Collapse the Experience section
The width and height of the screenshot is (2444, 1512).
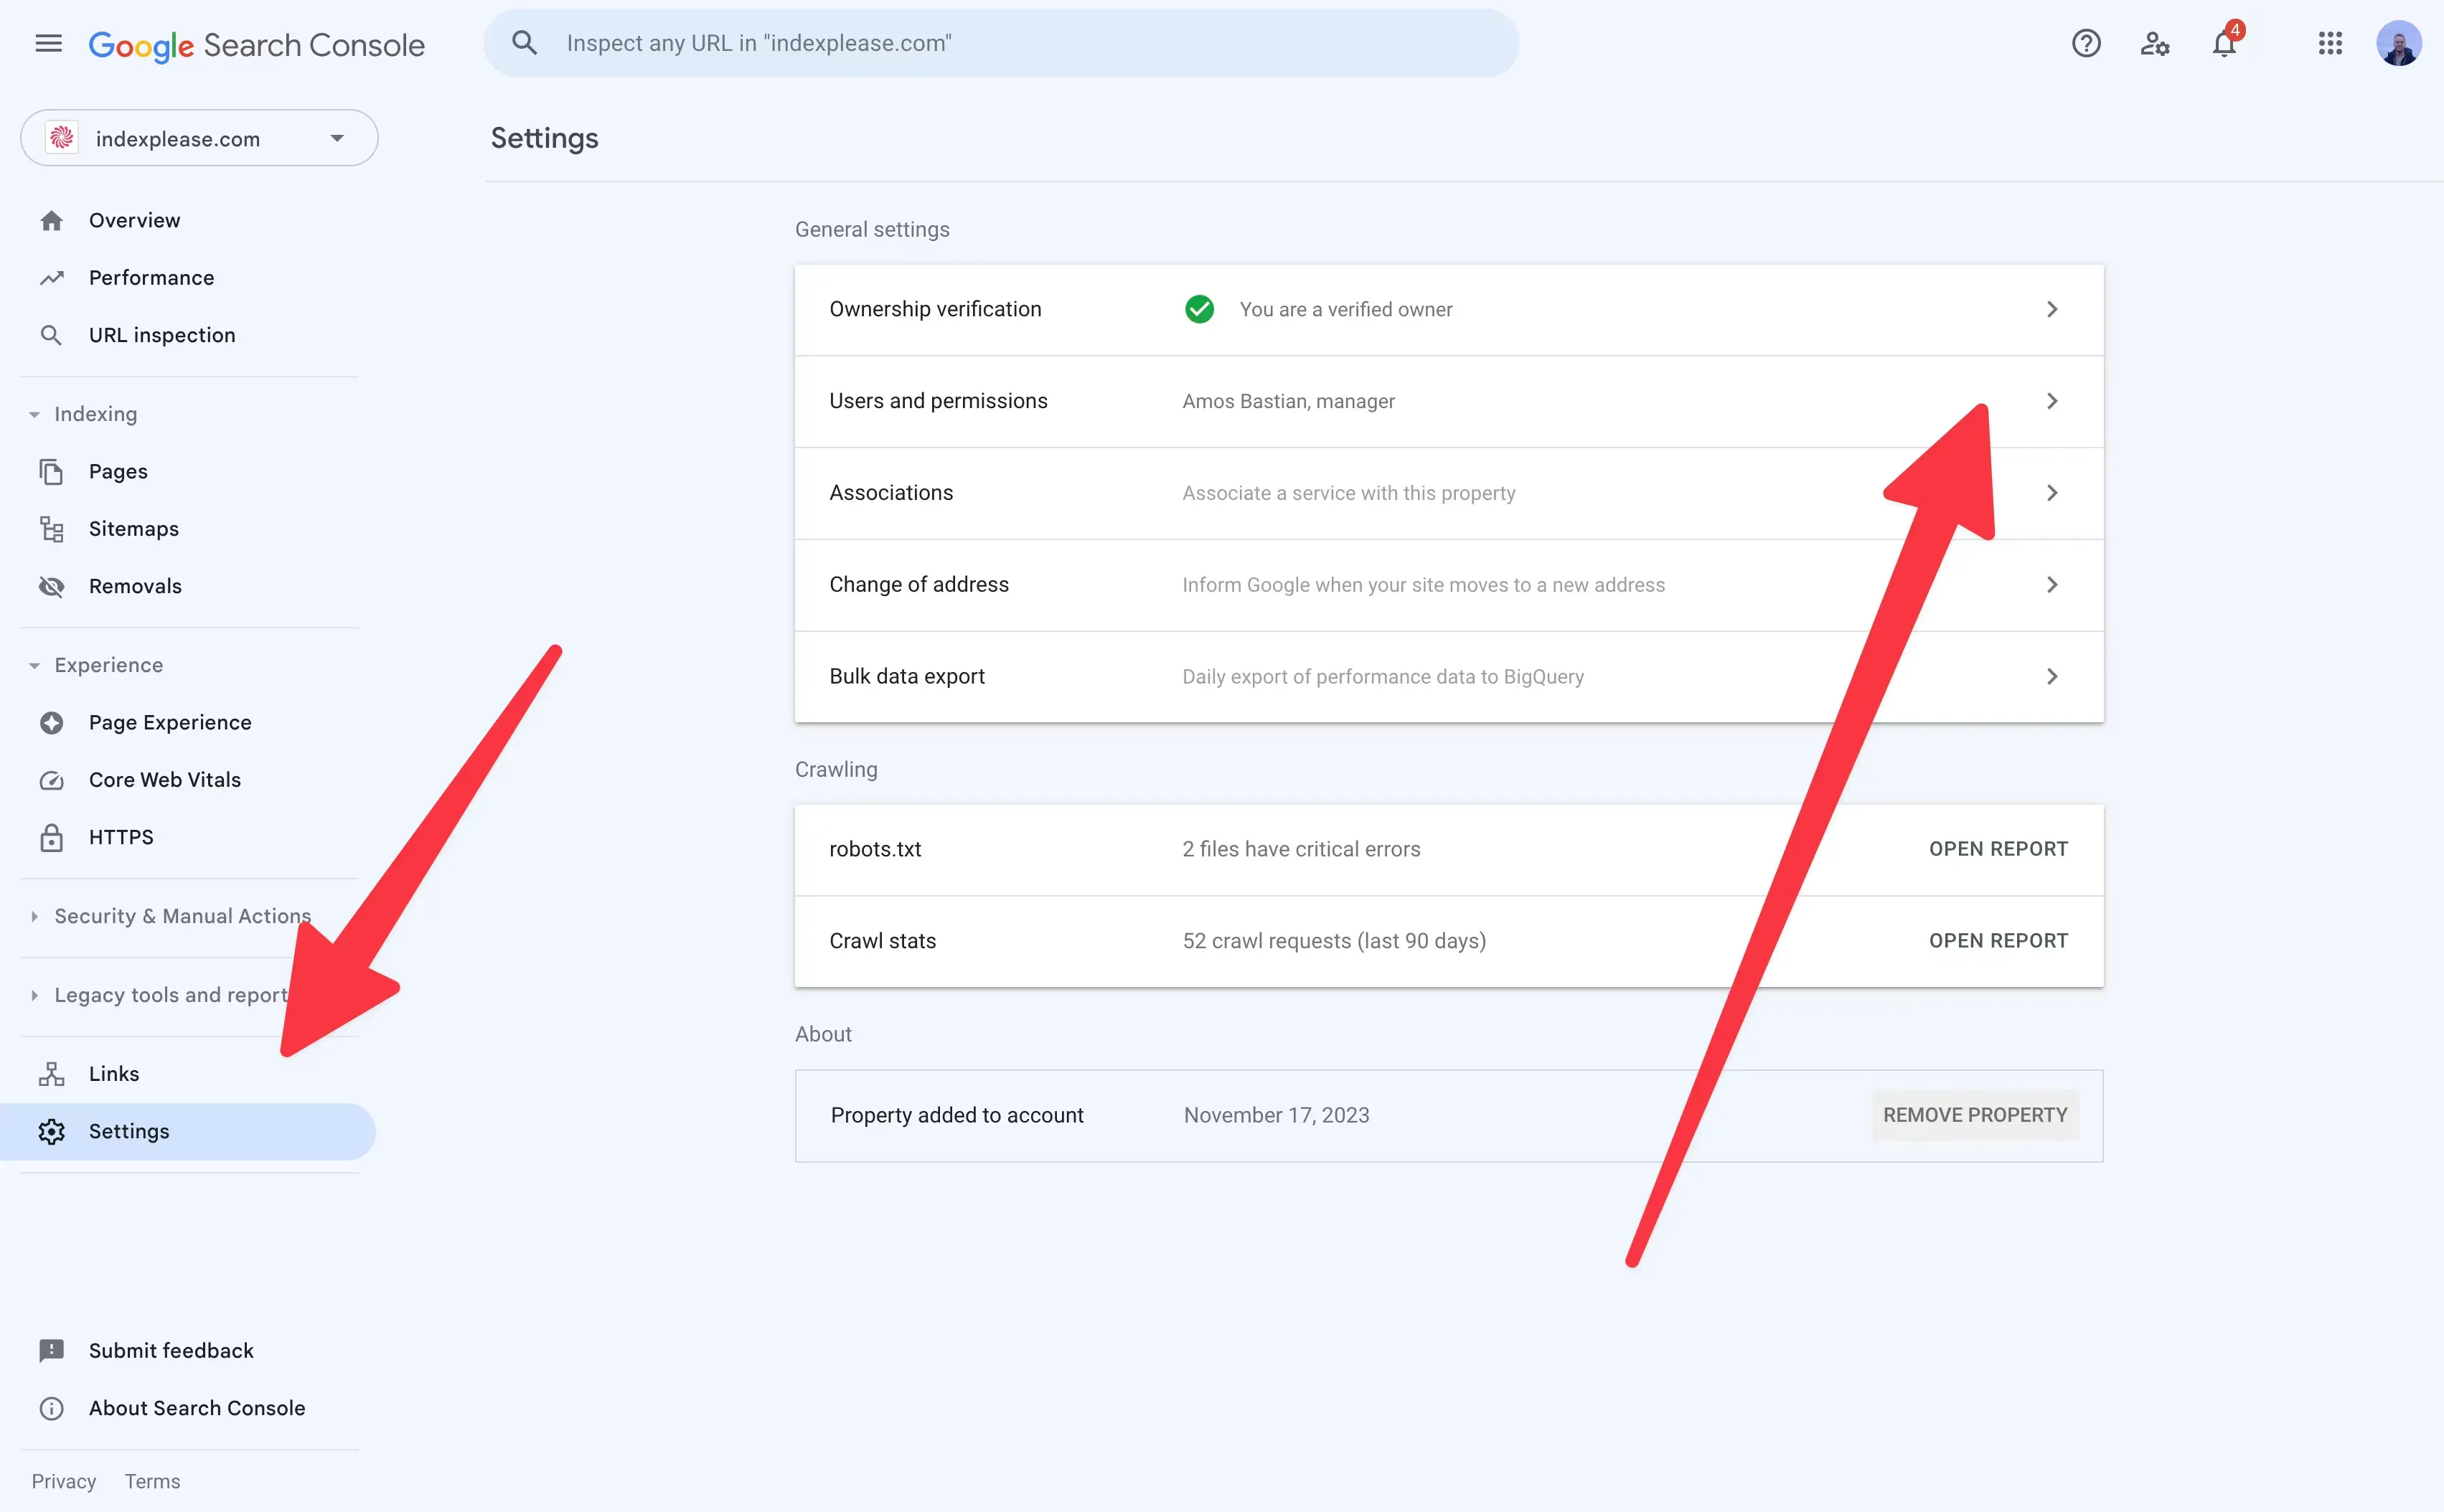pos(34,665)
